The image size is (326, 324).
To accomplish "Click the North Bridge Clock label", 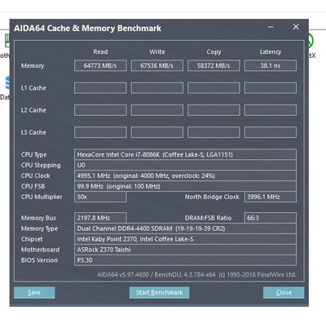I will (212, 197).
